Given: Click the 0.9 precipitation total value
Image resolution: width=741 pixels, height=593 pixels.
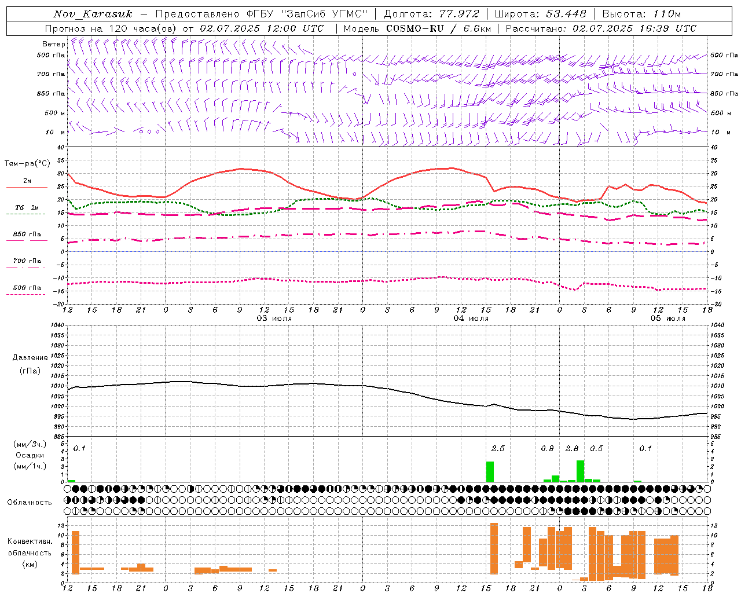Looking at the screenshot, I should click(547, 449).
